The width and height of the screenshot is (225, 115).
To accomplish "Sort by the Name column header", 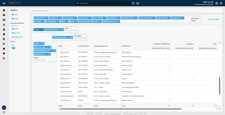I will (x=67, y=46).
